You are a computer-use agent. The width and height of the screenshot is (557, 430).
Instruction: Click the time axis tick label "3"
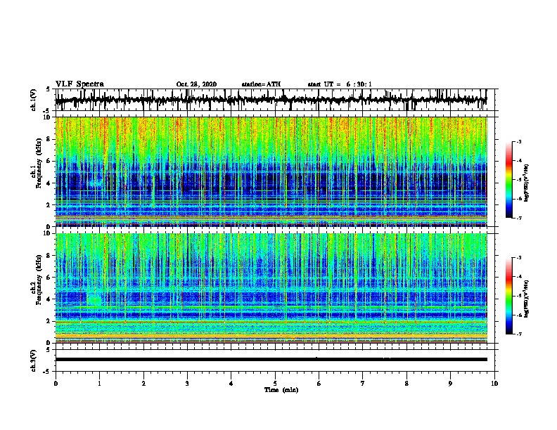click(187, 384)
